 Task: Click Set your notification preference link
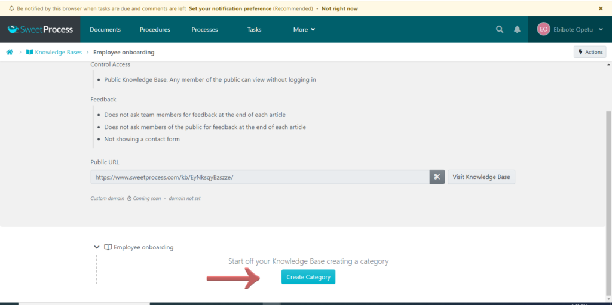pyautogui.click(x=230, y=8)
